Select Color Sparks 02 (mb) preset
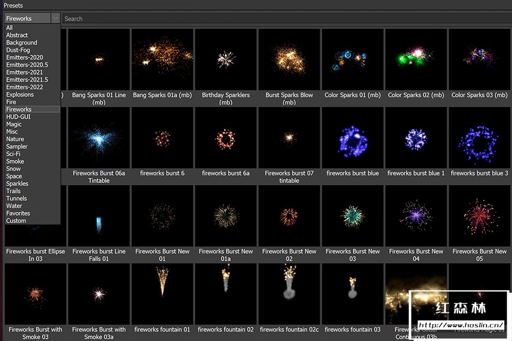This screenshot has height=341, width=512. [416, 59]
